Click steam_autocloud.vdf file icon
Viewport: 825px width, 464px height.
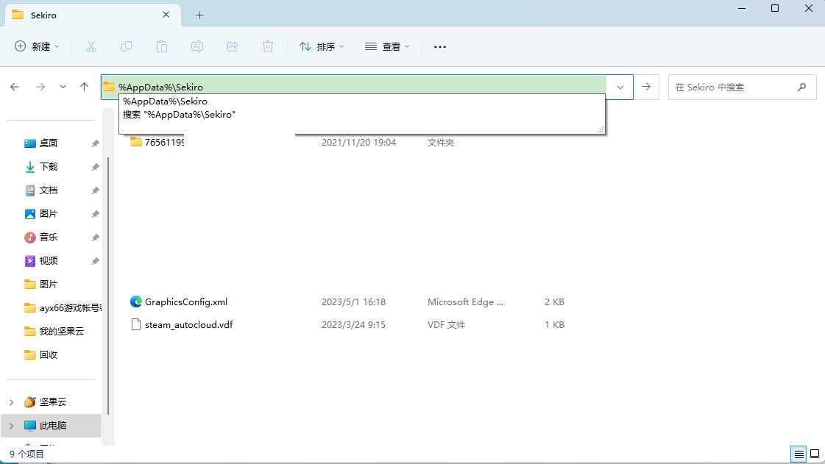pos(135,325)
